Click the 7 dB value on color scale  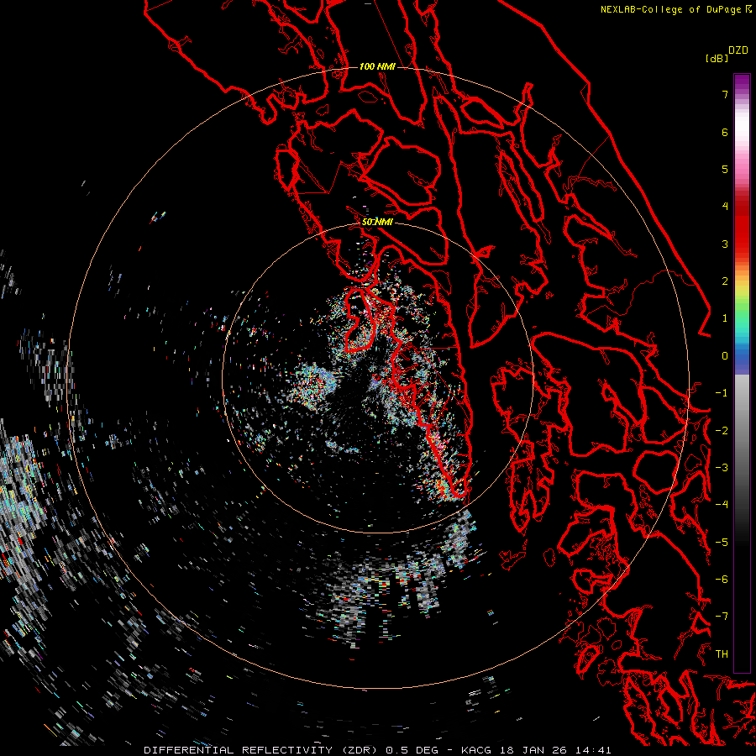pos(725,94)
